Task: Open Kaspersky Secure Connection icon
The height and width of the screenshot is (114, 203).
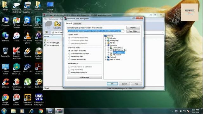Action: (x=16, y=69)
